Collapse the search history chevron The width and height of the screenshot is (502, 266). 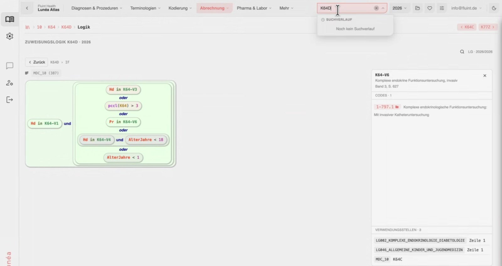coord(383,8)
